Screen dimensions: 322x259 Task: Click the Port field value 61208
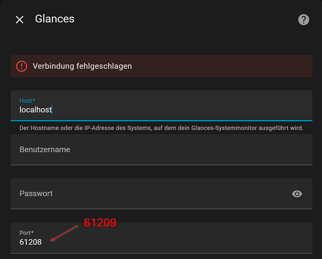pos(31,242)
